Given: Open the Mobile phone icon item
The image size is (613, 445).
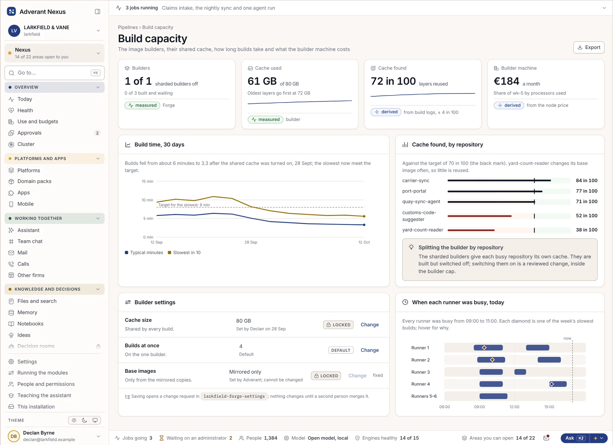Looking at the screenshot, I should coord(11,204).
